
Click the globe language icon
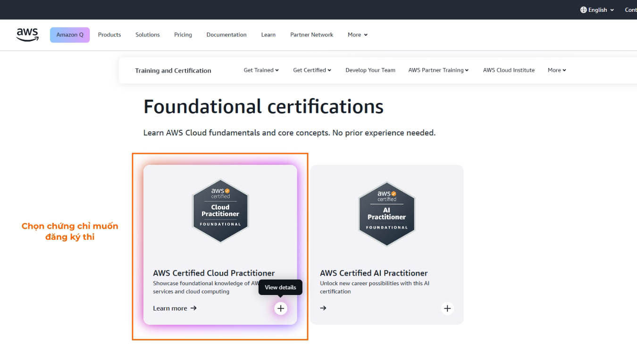(584, 10)
